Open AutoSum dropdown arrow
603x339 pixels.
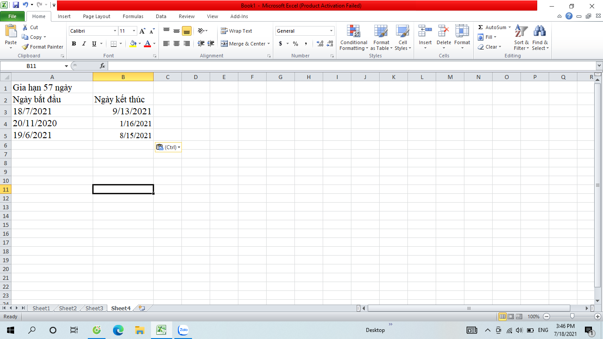click(x=509, y=27)
